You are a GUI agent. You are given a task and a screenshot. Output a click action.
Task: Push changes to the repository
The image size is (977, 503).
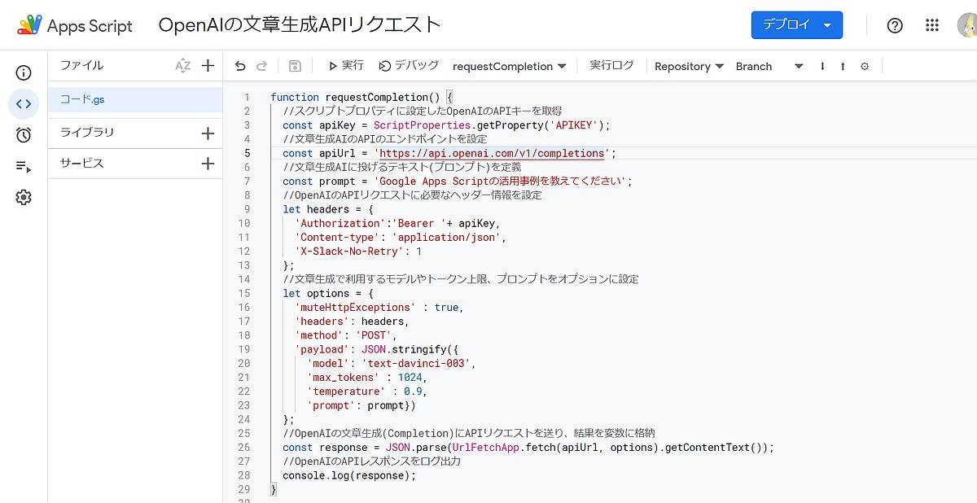(x=843, y=66)
